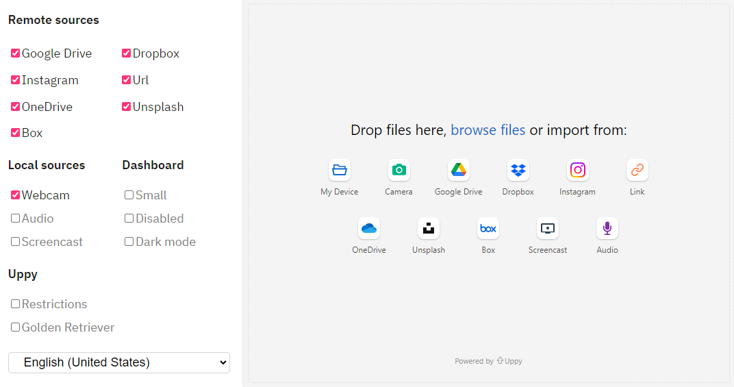This screenshot has height=387, width=734.
Task: Import from Instagram via its icon
Action: pos(577,170)
